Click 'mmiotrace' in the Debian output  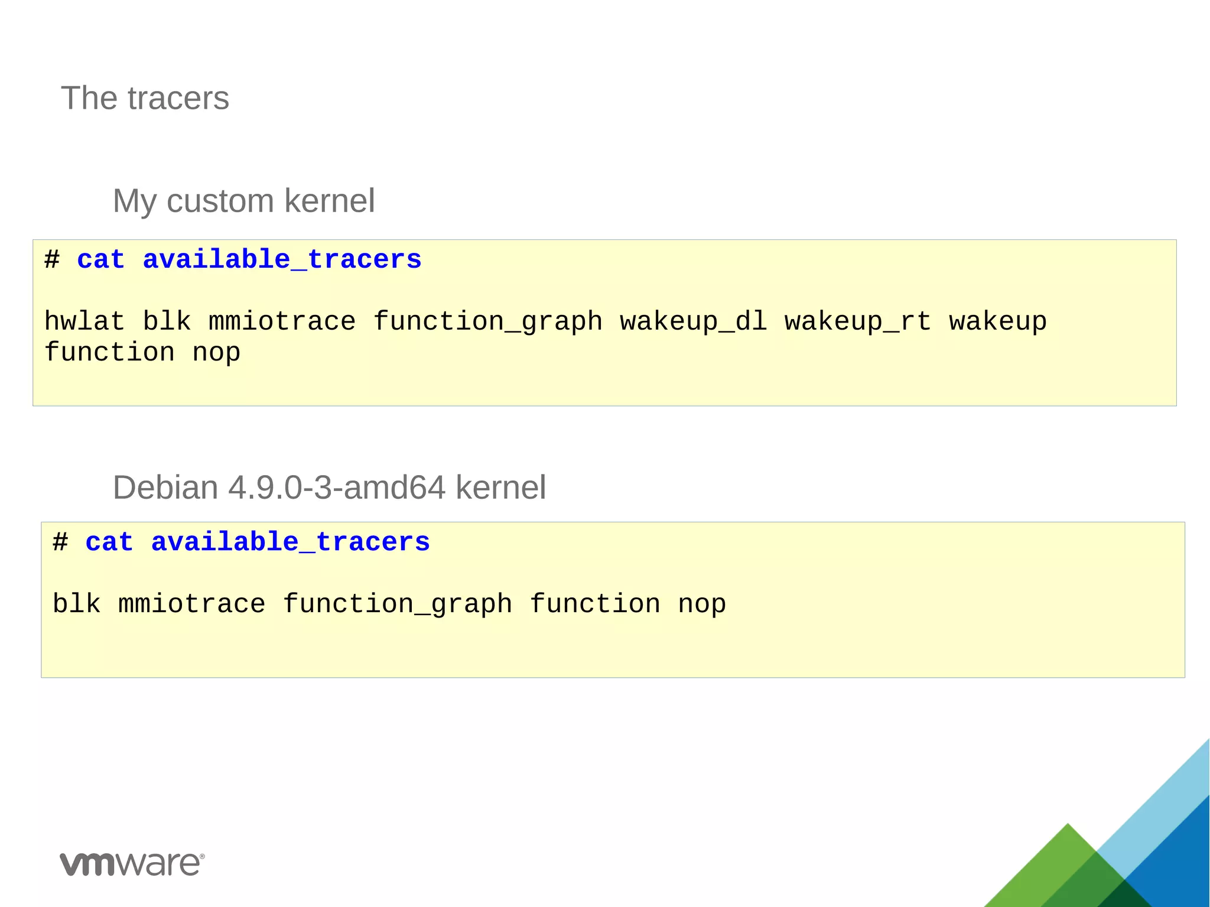[191, 604]
